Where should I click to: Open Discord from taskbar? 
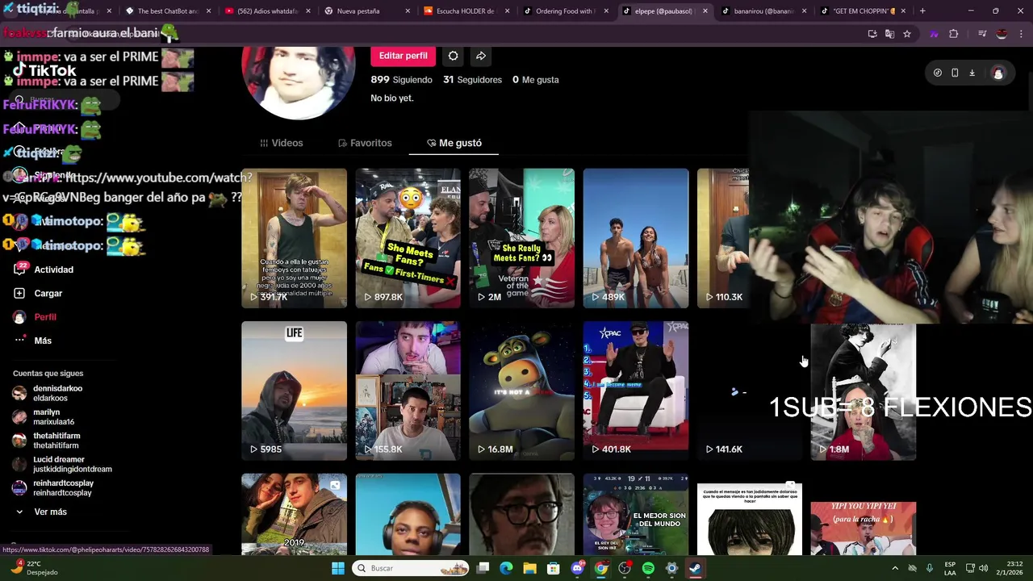coord(577,568)
